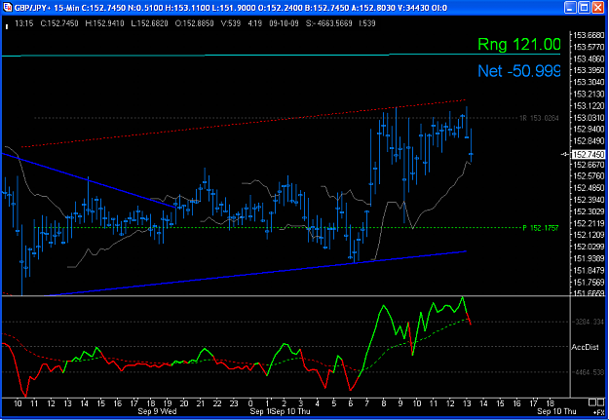Click the -4464.538 indicator scale value
This screenshot has height=420, width=609.
pos(588,372)
